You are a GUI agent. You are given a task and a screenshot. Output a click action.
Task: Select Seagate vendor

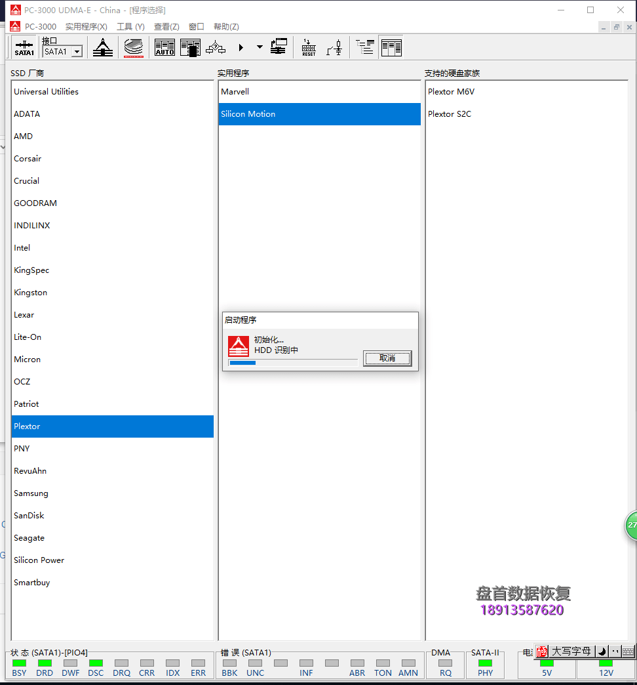(x=113, y=538)
